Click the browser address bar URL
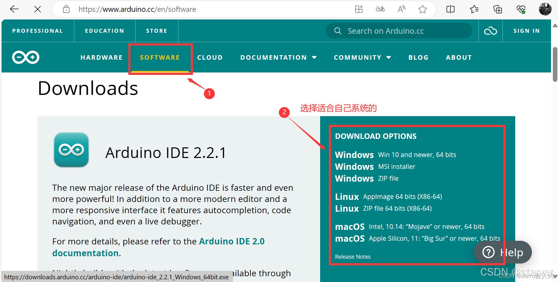This screenshot has width=558, height=282. click(x=137, y=9)
